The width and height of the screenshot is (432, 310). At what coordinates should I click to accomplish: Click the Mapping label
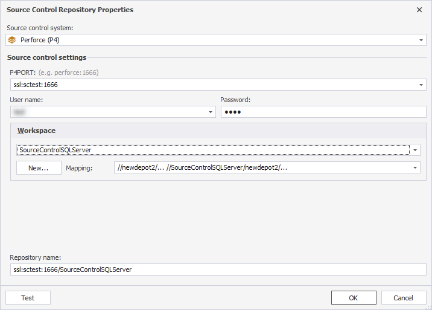[x=79, y=168]
